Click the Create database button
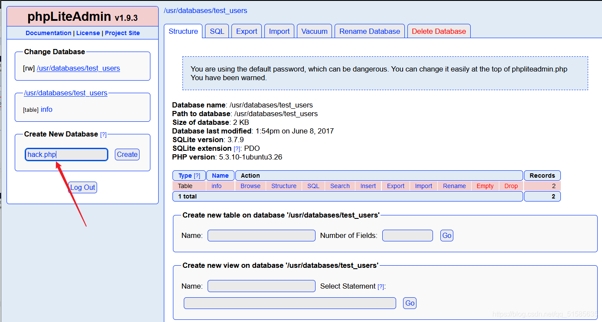This screenshot has height=322, width=602. tap(127, 154)
